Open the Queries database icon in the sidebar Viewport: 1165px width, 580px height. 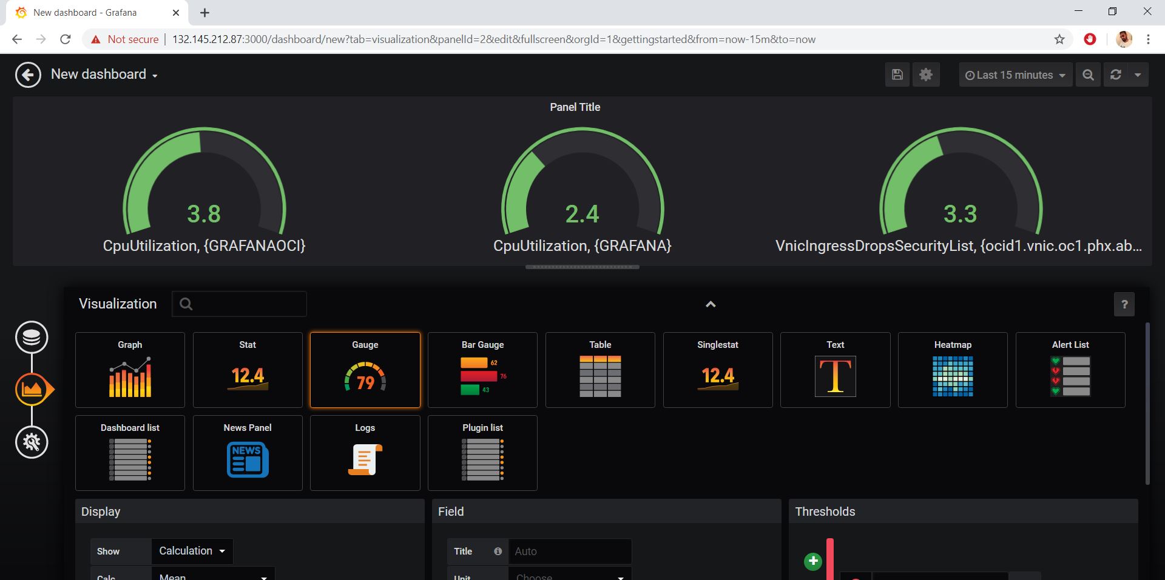tap(32, 338)
